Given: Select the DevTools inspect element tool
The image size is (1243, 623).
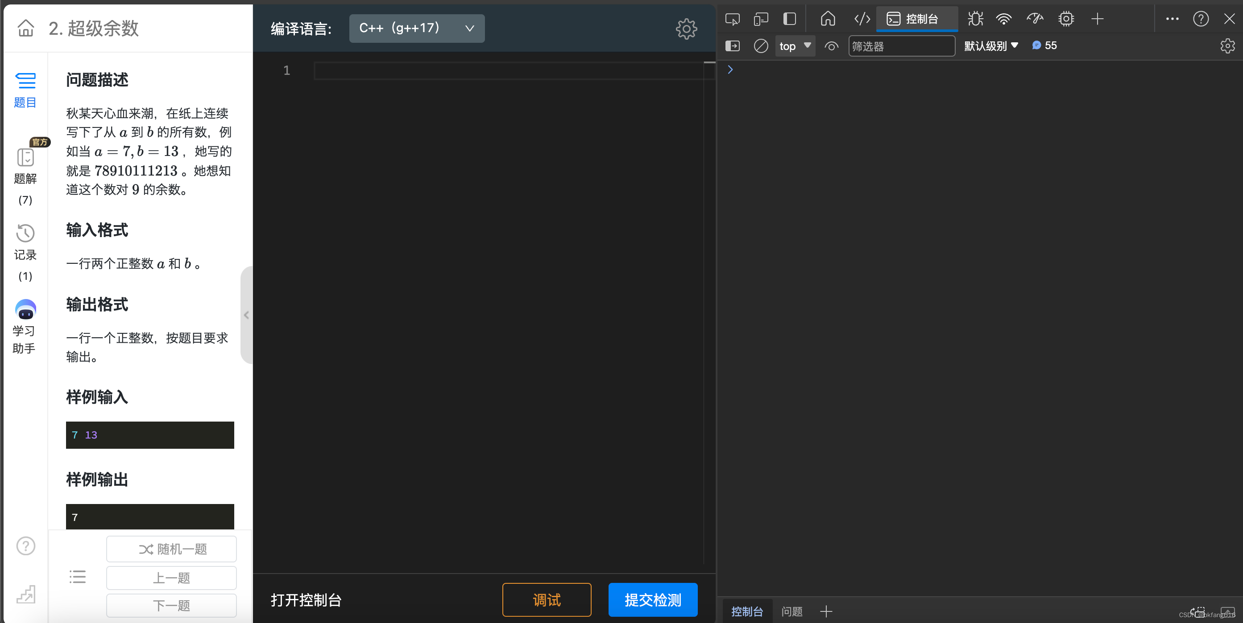Looking at the screenshot, I should 733,19.
